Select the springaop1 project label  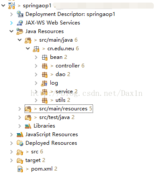tap(37, 6)
